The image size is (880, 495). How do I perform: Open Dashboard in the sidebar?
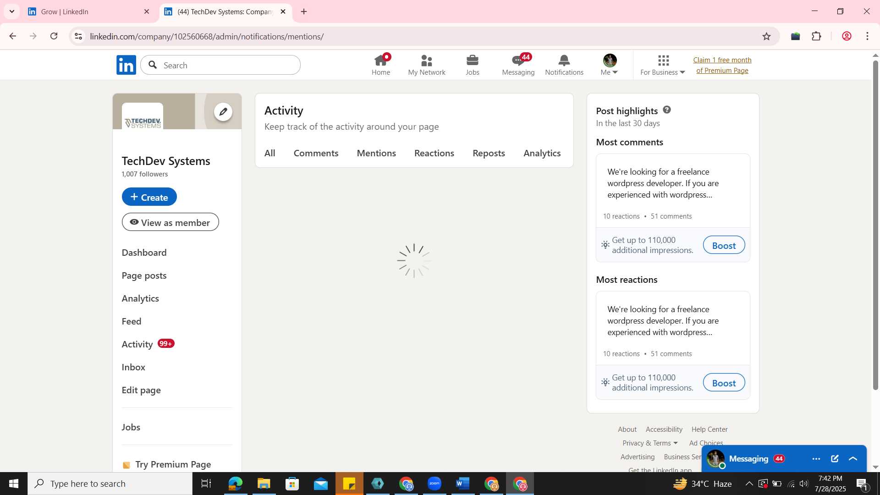pos(144,253)
